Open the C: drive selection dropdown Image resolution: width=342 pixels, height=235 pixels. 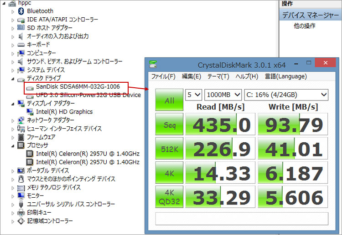286,95
